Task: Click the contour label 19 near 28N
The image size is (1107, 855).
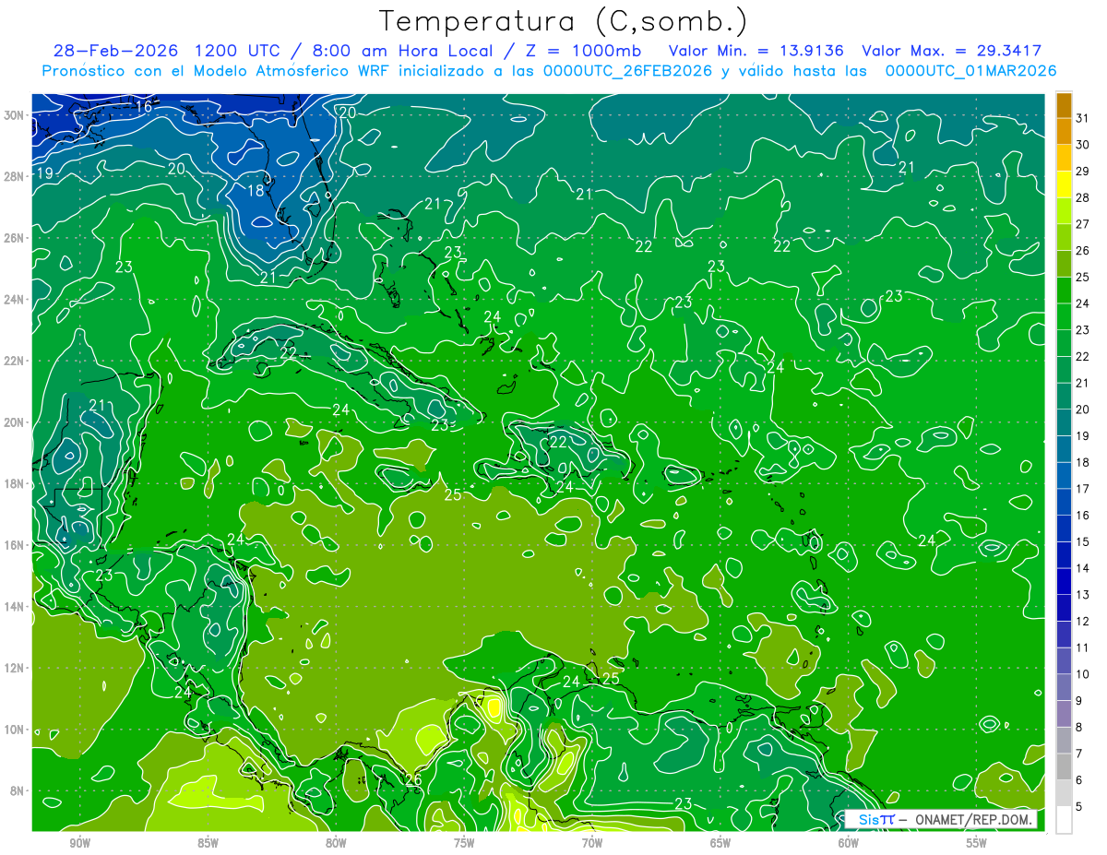Action: click(x=44, y=173)
